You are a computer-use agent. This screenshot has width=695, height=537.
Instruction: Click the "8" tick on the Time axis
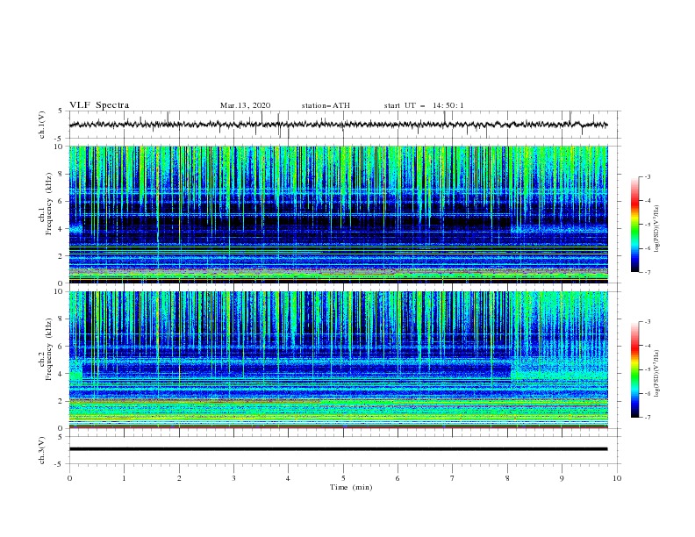point(507,478)
